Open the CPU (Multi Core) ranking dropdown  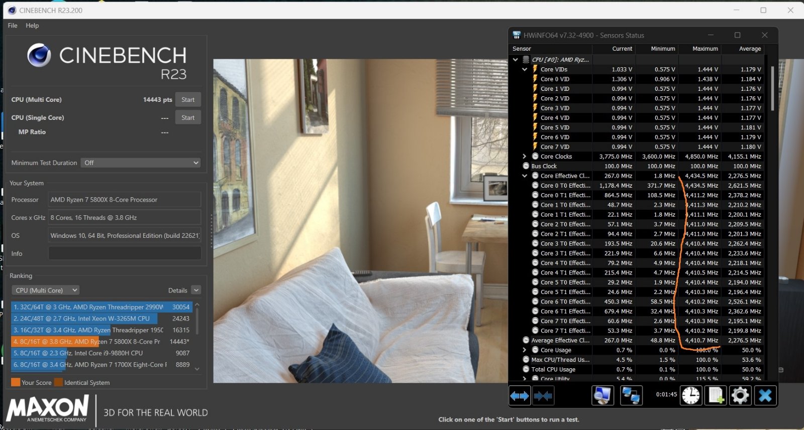(x=45, y=290)
